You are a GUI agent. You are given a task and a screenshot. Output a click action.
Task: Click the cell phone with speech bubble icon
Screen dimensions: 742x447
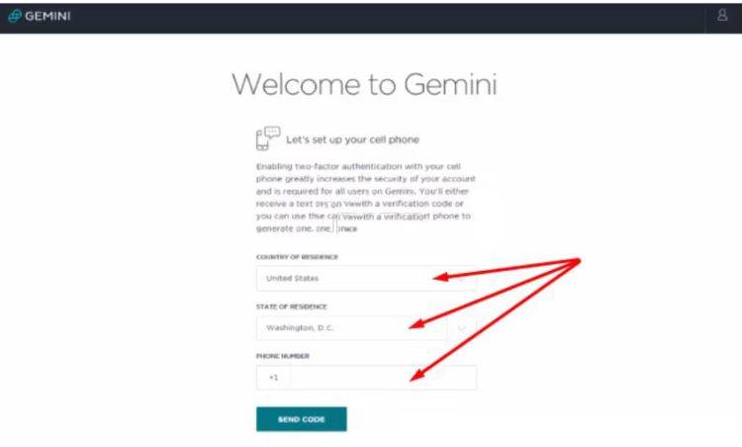click(268, 138)
